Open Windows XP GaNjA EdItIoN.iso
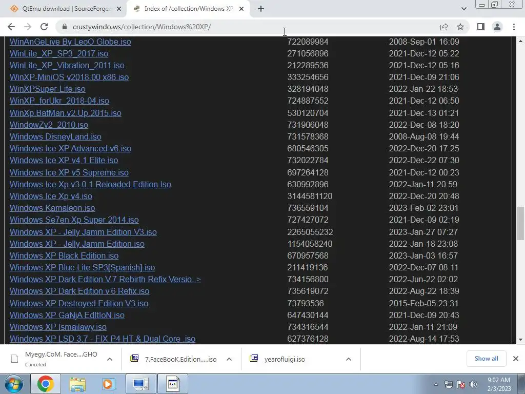Viewport: 525px width, 394px height. coord(67,315)
